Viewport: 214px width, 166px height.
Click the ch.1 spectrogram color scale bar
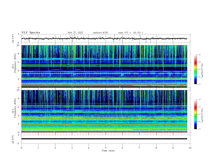(x=195, y=69)
